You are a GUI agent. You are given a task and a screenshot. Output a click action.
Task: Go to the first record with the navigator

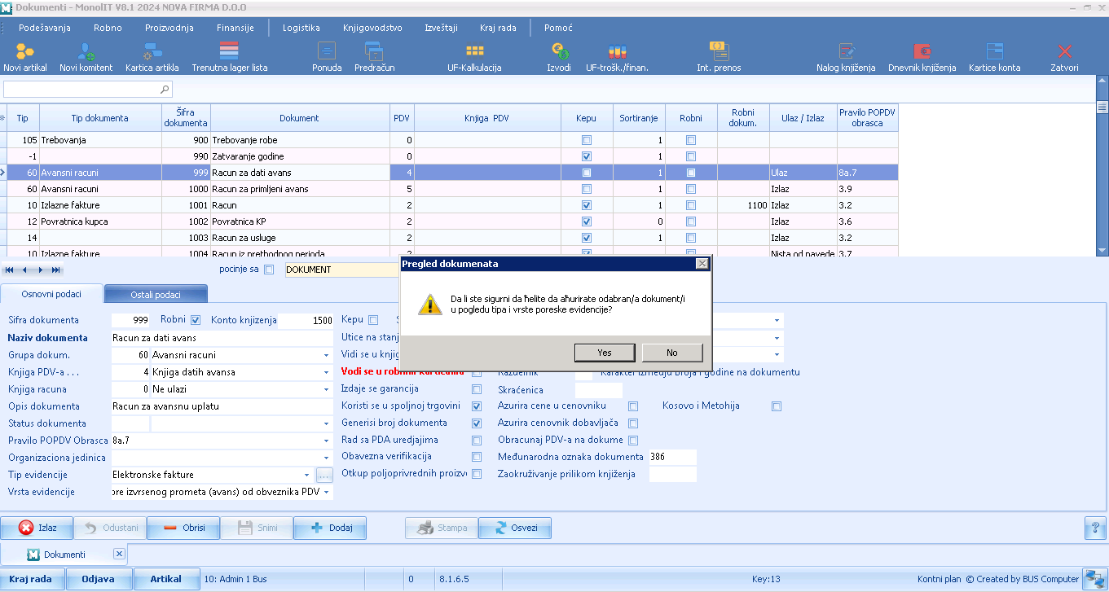[11, 270]
